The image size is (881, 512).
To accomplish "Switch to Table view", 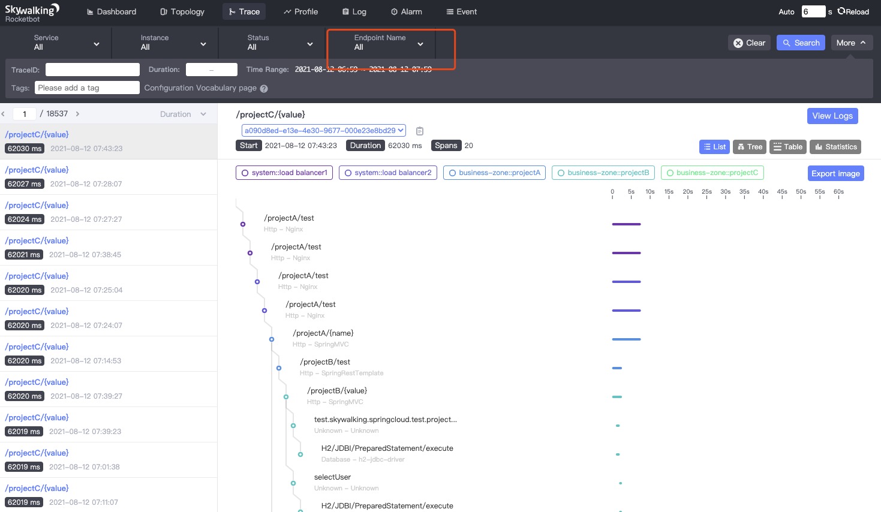I will 788,147.
